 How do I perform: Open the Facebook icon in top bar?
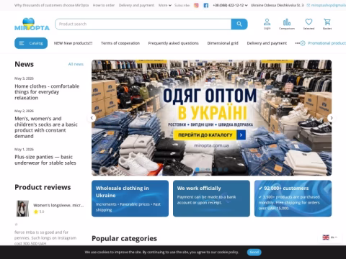pos(206,5)
